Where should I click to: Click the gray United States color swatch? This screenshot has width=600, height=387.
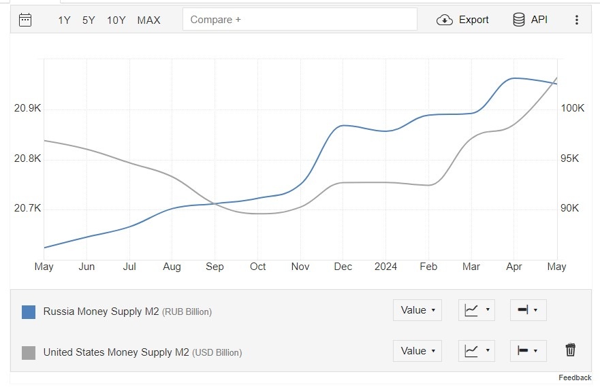[29, 353]
